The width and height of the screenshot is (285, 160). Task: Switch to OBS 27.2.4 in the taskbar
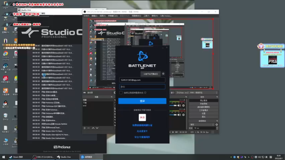point(43,157)
